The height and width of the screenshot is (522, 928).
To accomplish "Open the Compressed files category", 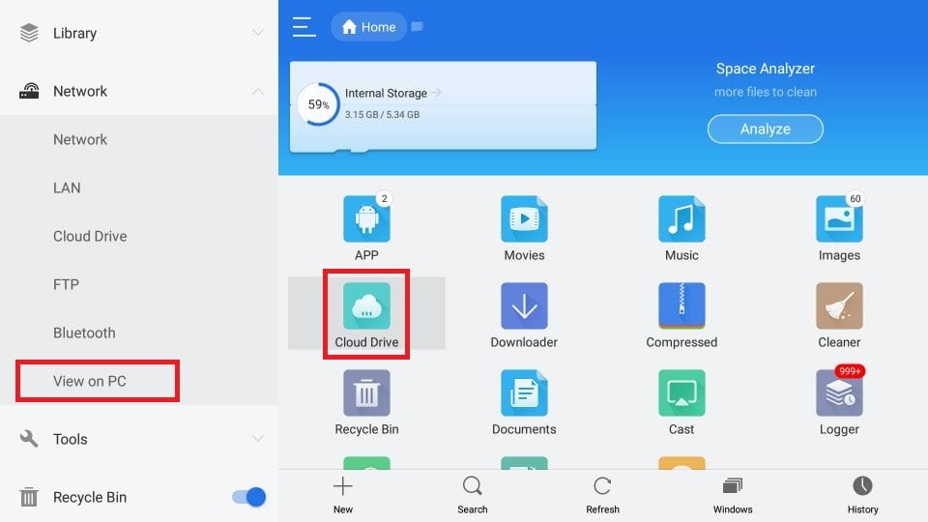I will 681,306.
